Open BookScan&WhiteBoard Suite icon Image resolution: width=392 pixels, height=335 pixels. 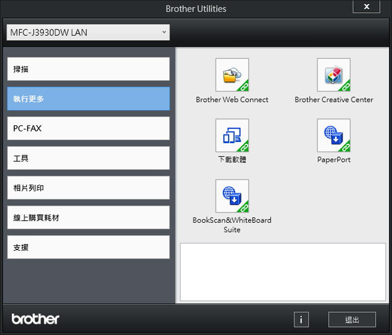pos(232,196)
